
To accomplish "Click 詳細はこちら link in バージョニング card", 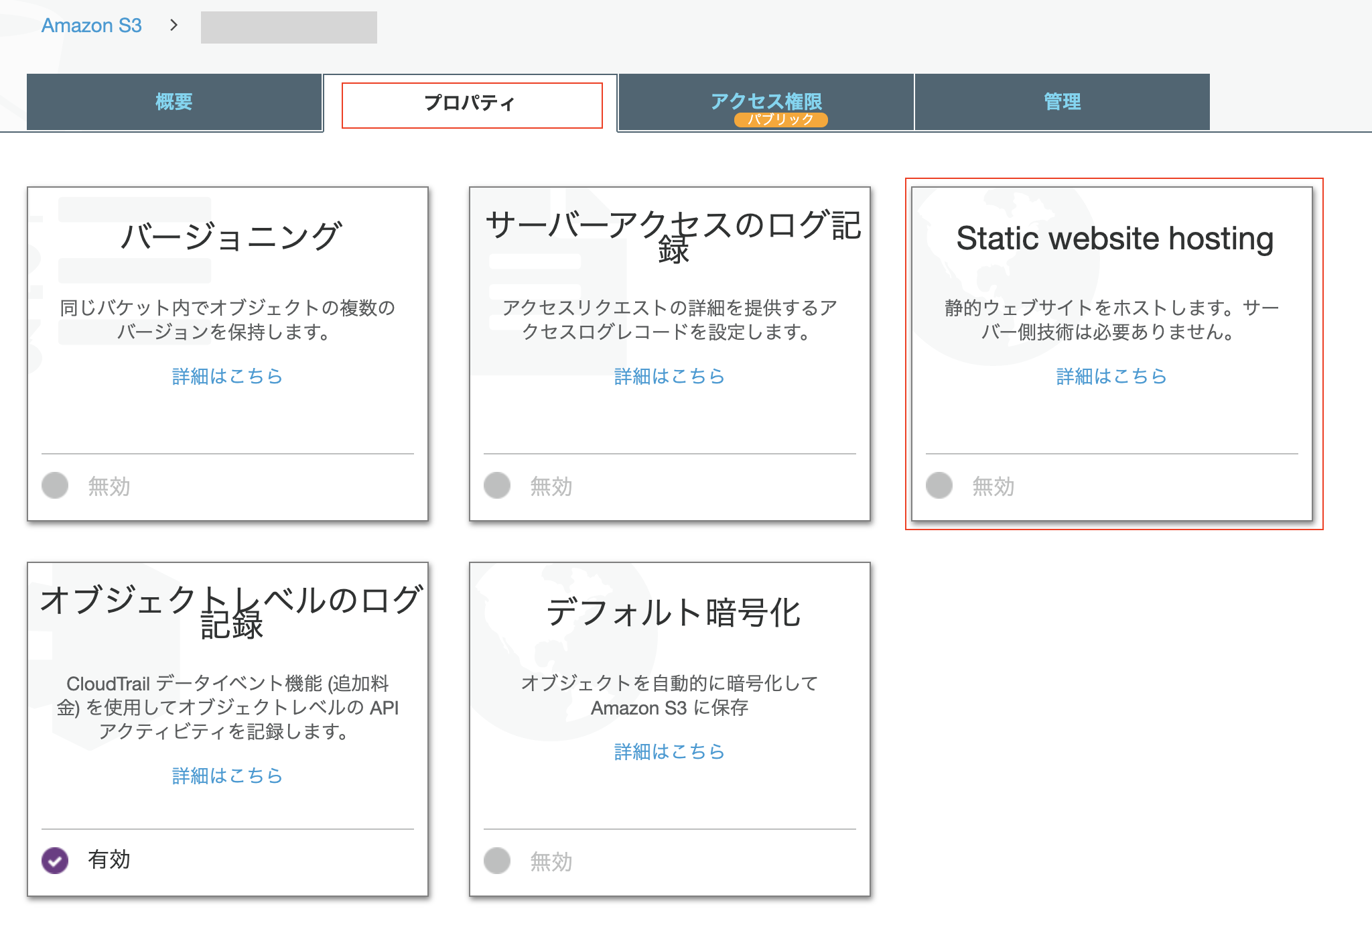I will click(228, 376).
